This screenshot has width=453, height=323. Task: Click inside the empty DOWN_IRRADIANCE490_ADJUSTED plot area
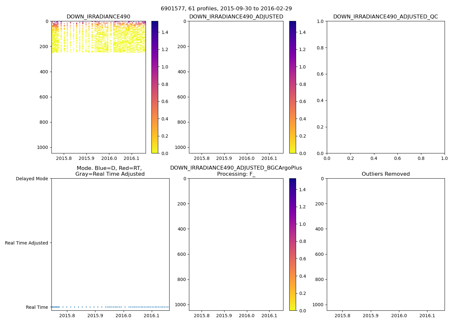236,87
